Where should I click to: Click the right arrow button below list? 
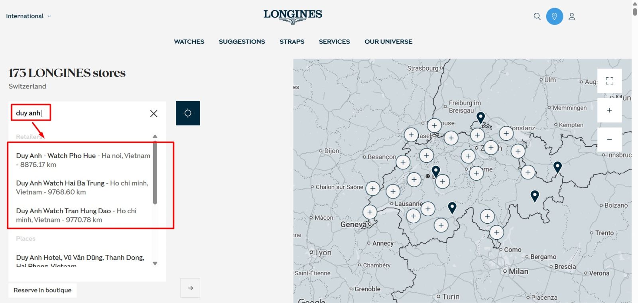(190, 288)
